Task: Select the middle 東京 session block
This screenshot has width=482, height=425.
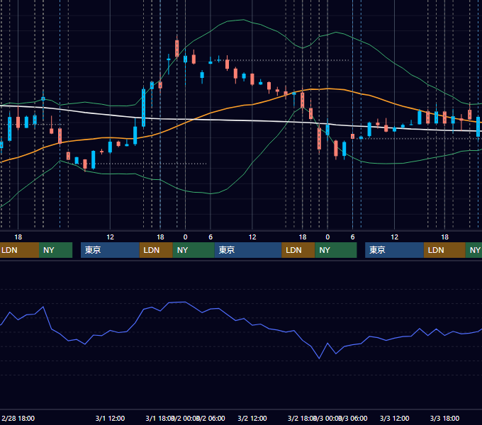Action: (x=248, y=250)
